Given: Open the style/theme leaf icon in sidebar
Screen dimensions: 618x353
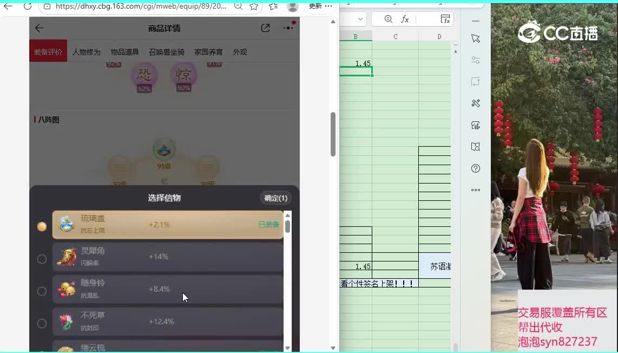Looking at the screenshot, I should pos(476,125).
